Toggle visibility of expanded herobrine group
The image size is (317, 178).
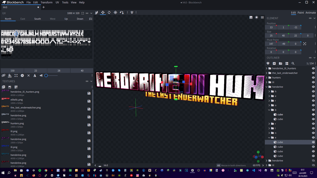pyautogui.click(x=313, y=87)
